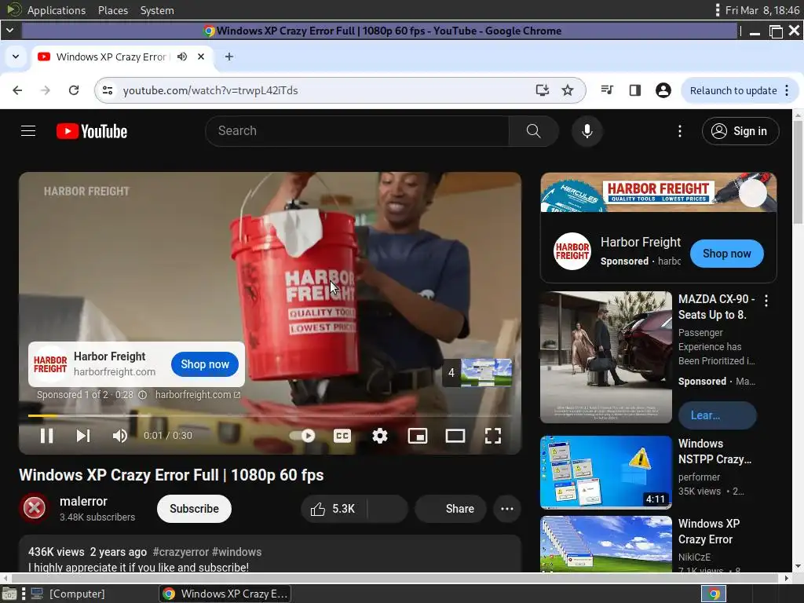Open player settings gear
The image size is (804, 603).
[379, 436]
